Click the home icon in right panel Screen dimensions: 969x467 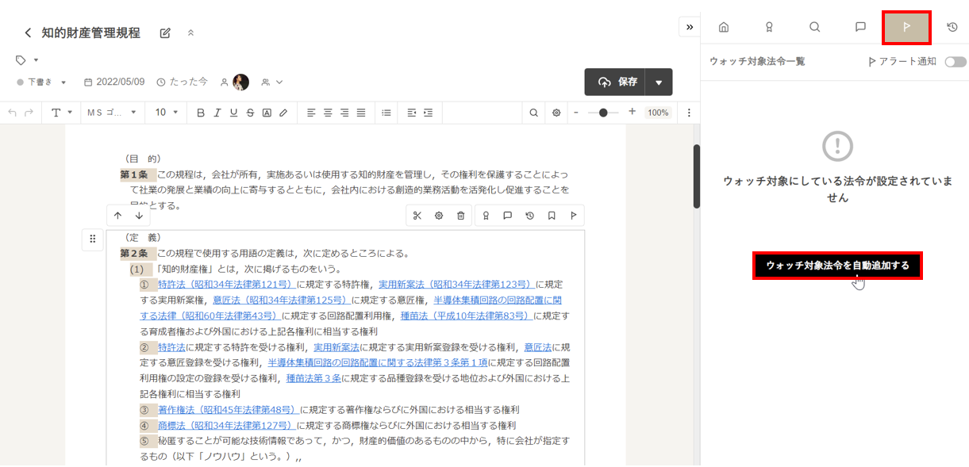(723, 27)
